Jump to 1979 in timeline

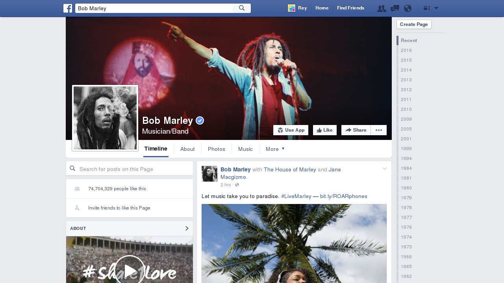coord(406,198)
